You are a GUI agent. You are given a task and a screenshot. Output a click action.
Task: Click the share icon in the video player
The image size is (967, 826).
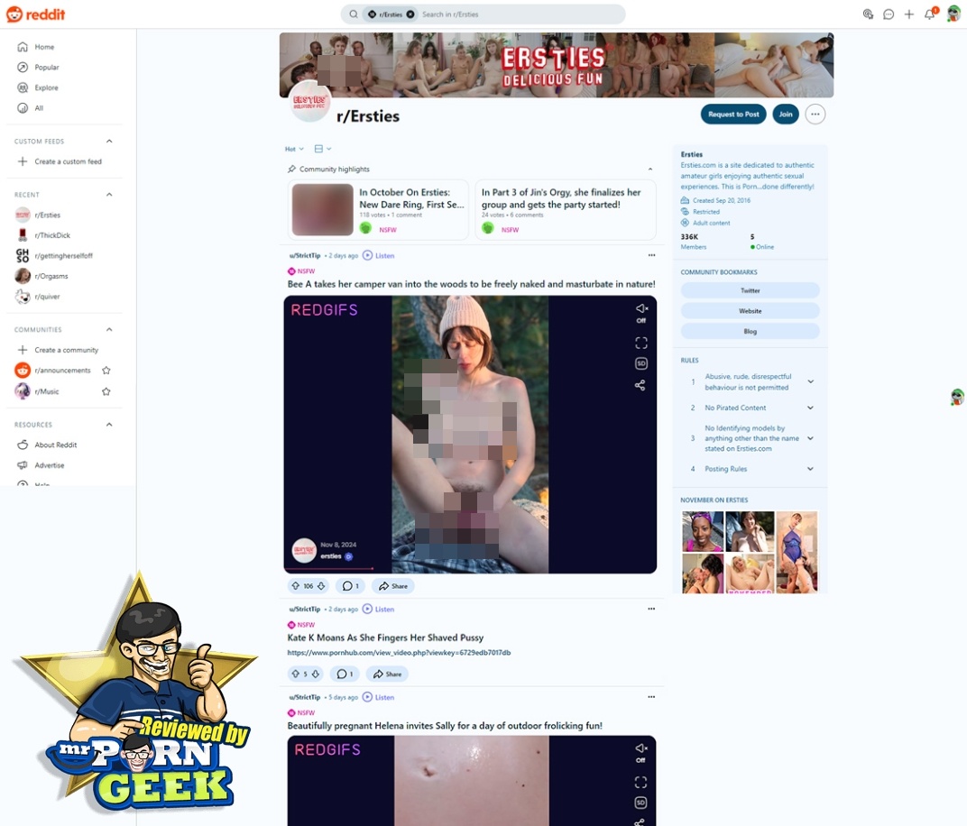pyautogui.click(x=640, y=385)
